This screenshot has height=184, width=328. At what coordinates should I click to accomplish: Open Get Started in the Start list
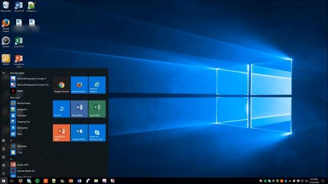click(30, 128)
